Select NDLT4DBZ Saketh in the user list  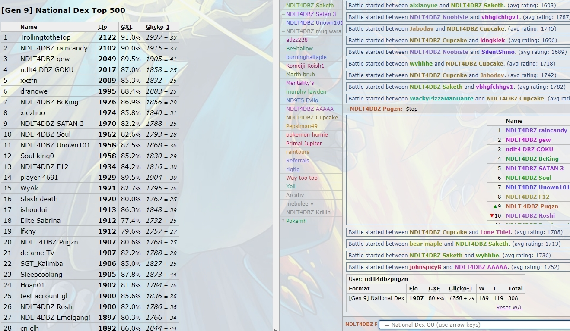[310, 6]
